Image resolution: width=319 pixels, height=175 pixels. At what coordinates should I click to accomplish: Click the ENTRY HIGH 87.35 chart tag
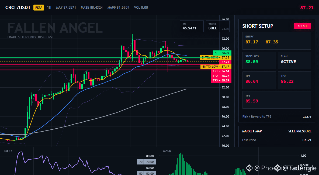[x=216, y=57]
